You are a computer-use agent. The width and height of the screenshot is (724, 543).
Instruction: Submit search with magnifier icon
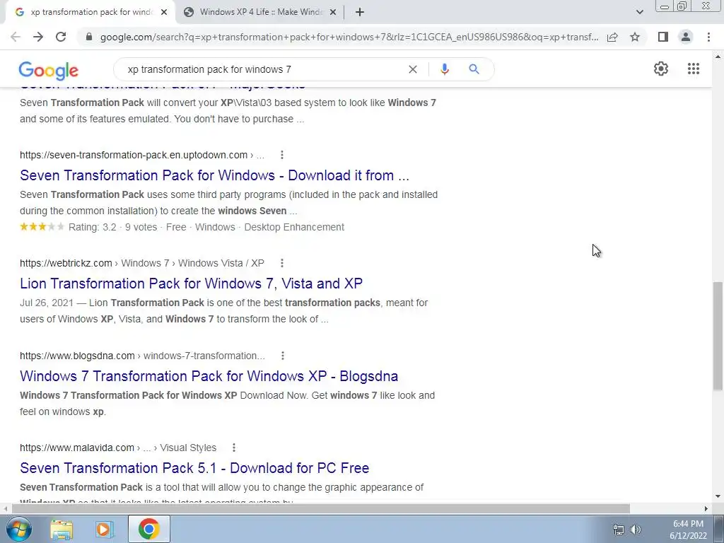click(x=474, y=69)
